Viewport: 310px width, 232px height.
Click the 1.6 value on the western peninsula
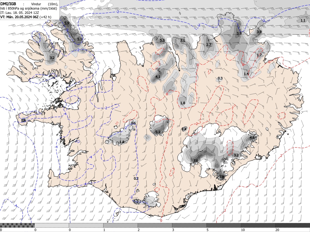[x=23, y=120]
